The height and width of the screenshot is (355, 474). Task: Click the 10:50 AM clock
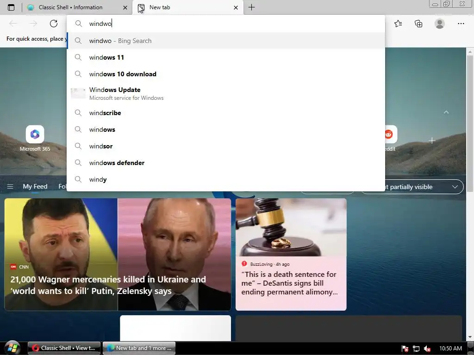(x=450, y=349)
